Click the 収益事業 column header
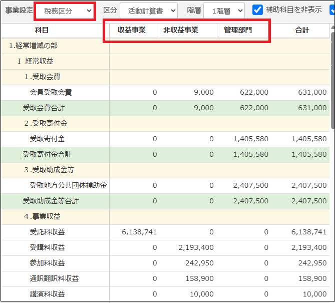335x303 pixels. pos(132,30)
